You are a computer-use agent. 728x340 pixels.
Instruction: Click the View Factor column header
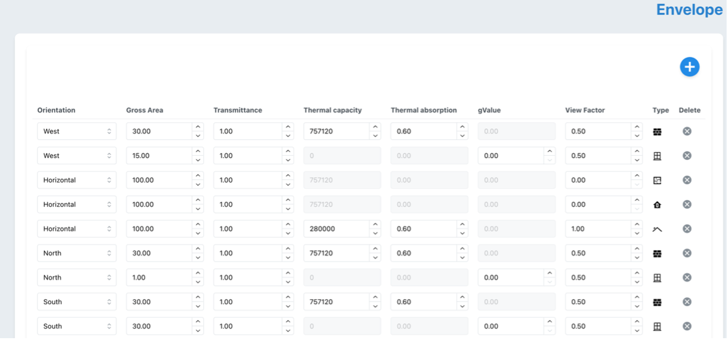(x=585, y=110)
